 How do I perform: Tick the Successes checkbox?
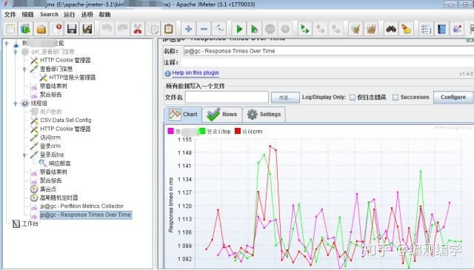pos(395,98)
